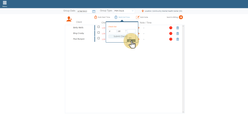Click the Check Out hour field
This screenshot has height=114, width=248.
(x=112, y=31)
